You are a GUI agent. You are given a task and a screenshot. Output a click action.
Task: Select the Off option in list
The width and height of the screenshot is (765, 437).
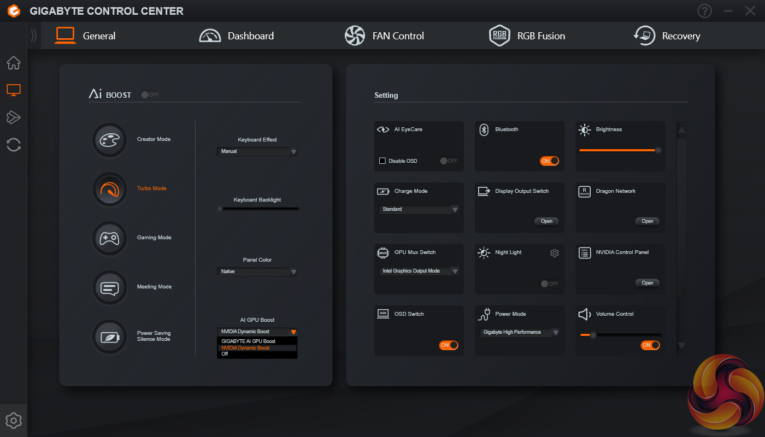pyautogui.click(x=257, y=354)
